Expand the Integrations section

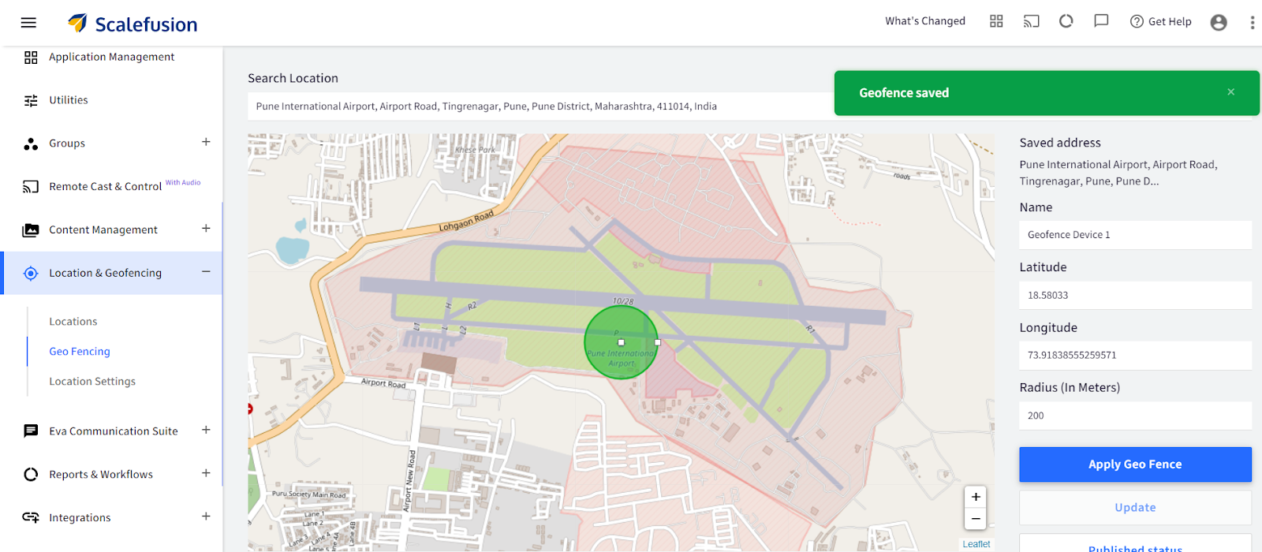point(206,517)
